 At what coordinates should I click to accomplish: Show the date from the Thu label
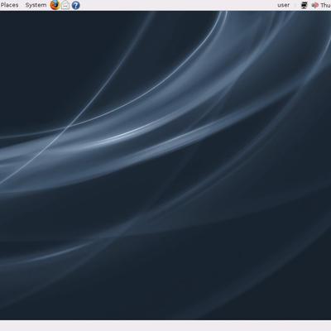(x=325, y=5)
